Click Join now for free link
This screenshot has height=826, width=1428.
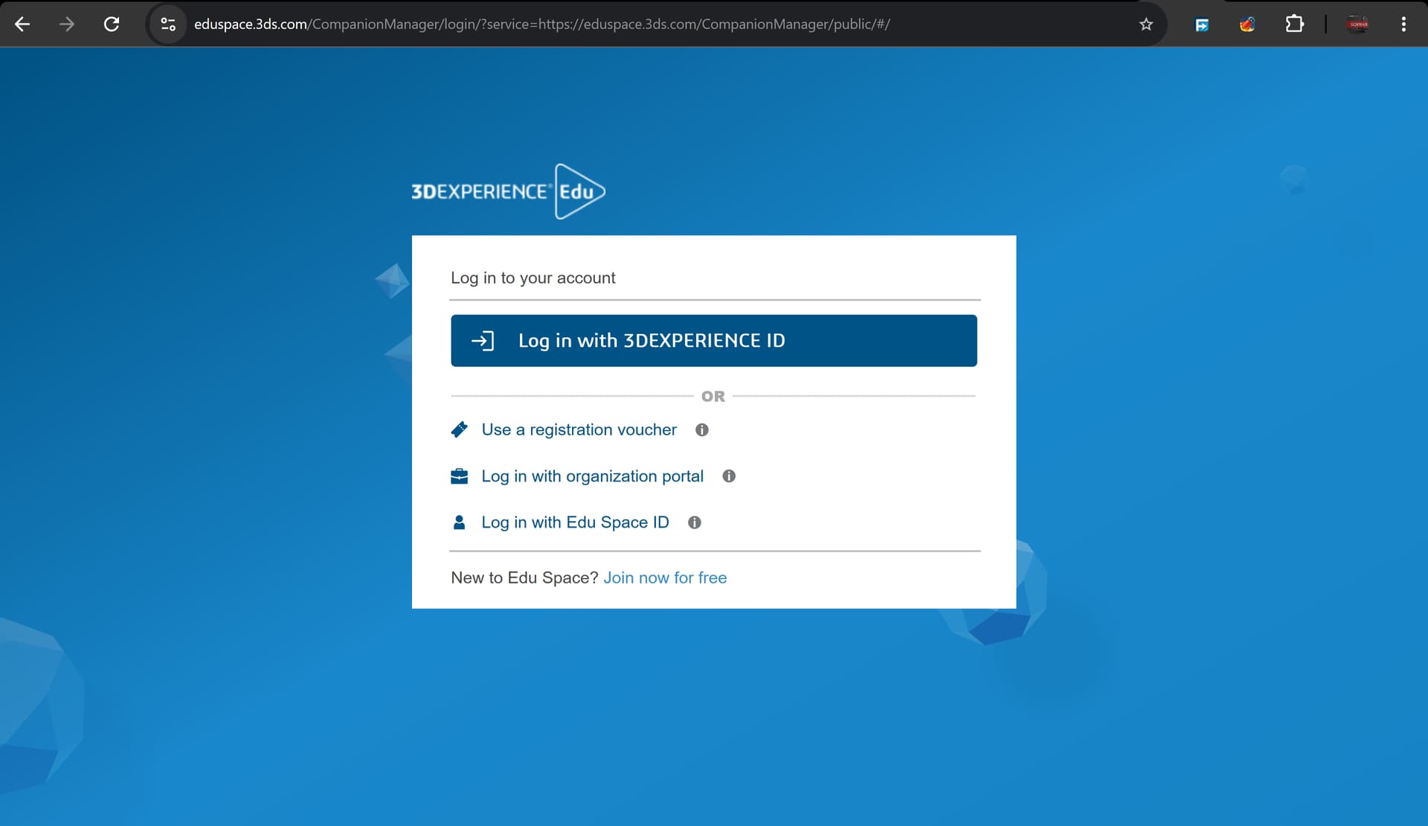(665, 577)
